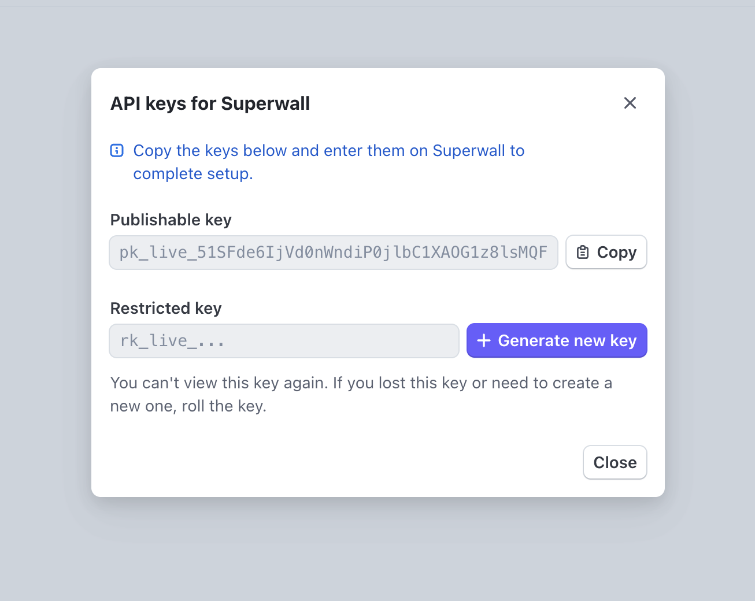The height and width of the screenshot is (601, 755).
Task: Close the dialog with the X icon
Action: 630,103
